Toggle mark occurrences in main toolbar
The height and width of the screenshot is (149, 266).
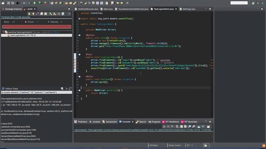tap(85, 3)
